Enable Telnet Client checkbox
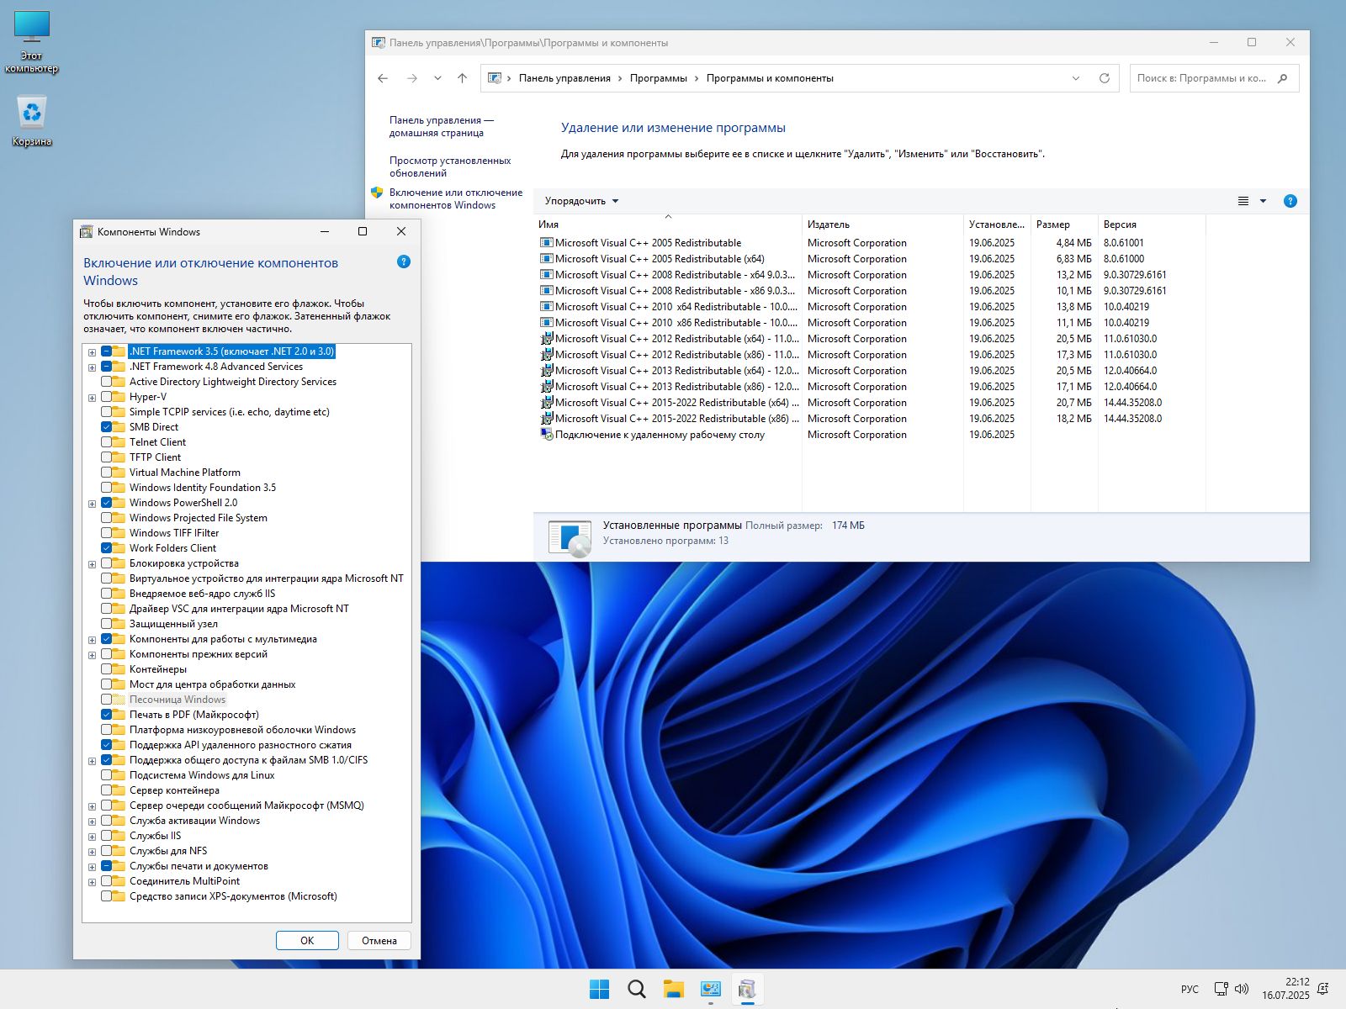The height and width of the screenshot is (1009, 1346). (x=107, y=442)
